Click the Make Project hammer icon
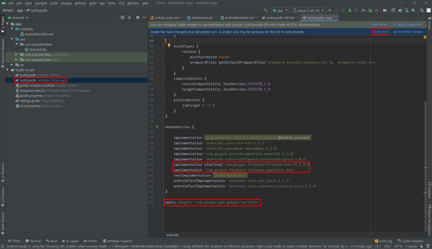This screenshot has width=432, height=249. click(x=266, y=10)
